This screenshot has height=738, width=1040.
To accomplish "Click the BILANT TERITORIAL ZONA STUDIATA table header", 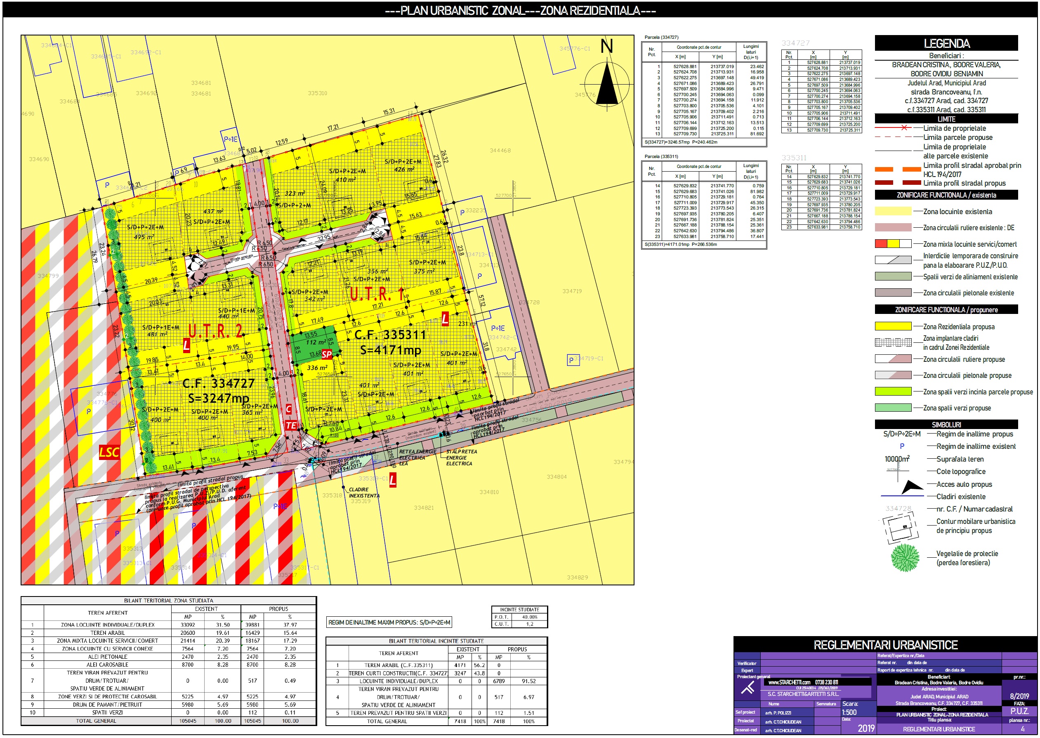I will (169, 601).
